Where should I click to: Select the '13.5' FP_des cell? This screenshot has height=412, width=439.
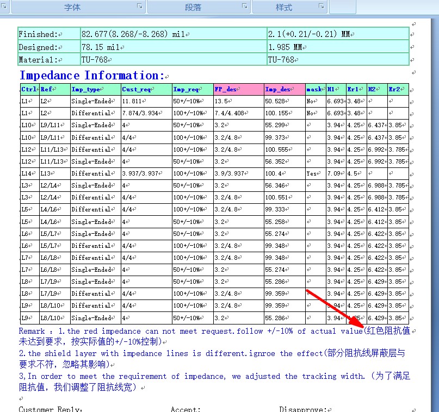(x=239, y=101)
